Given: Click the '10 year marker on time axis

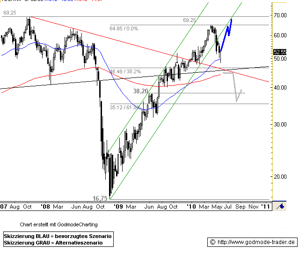Looking at the screenshot, I should pos(191,205).
